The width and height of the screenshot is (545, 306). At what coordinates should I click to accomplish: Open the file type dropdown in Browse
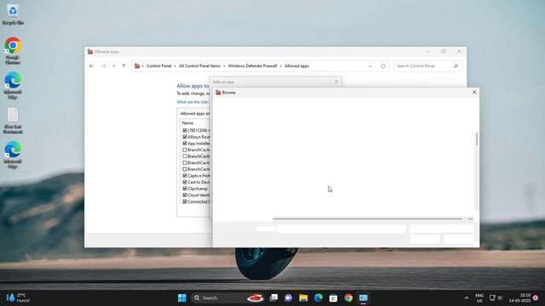441,229
